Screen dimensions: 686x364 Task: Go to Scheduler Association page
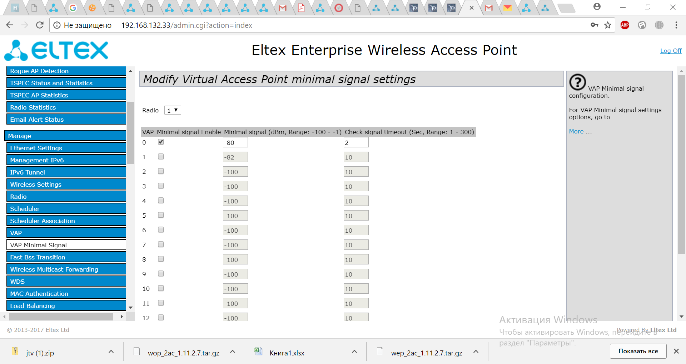tap(66, 221)
